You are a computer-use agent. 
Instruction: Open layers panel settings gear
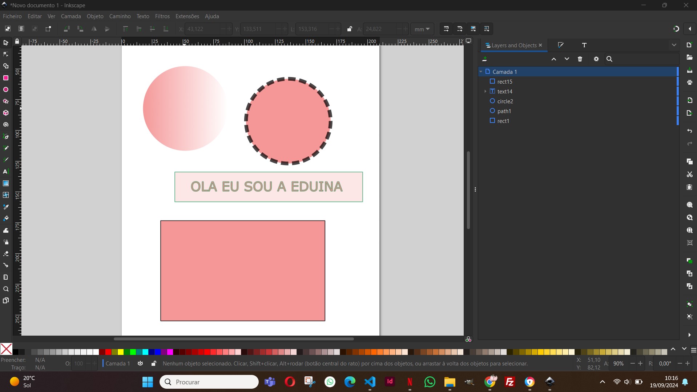pos(596,59)
